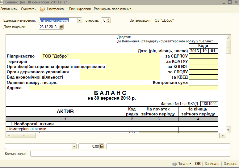239x168 pixels.
Task: Open Расшифровка from the toolbar
Action: pyautogui.click(x=80, y=9)
